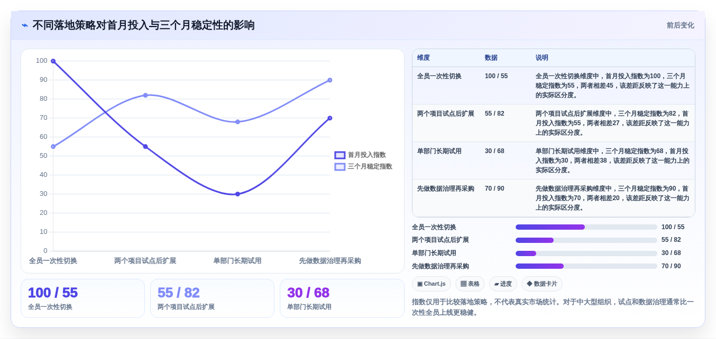Click the 首月投入指数 point at 70
Image resolution: width=716 pixels, height=339 pixels.
pyautogui.click(x=330, y=118)
